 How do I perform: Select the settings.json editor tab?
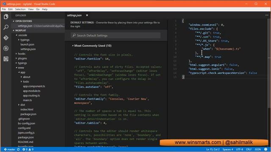click(75, 15)
